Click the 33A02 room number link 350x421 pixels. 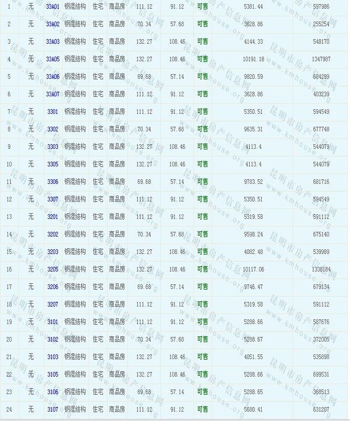52,24
